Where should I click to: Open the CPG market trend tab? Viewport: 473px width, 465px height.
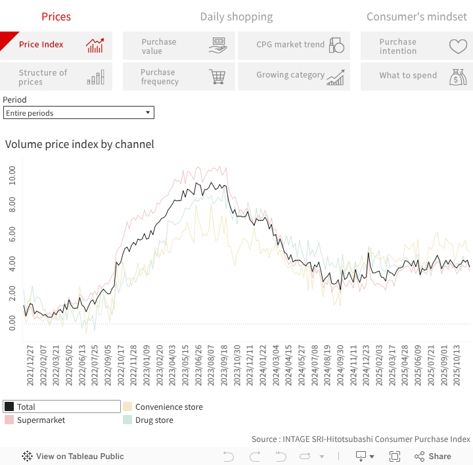[294, 45]
